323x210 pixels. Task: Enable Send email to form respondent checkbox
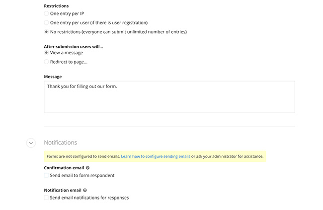(47, 175)
